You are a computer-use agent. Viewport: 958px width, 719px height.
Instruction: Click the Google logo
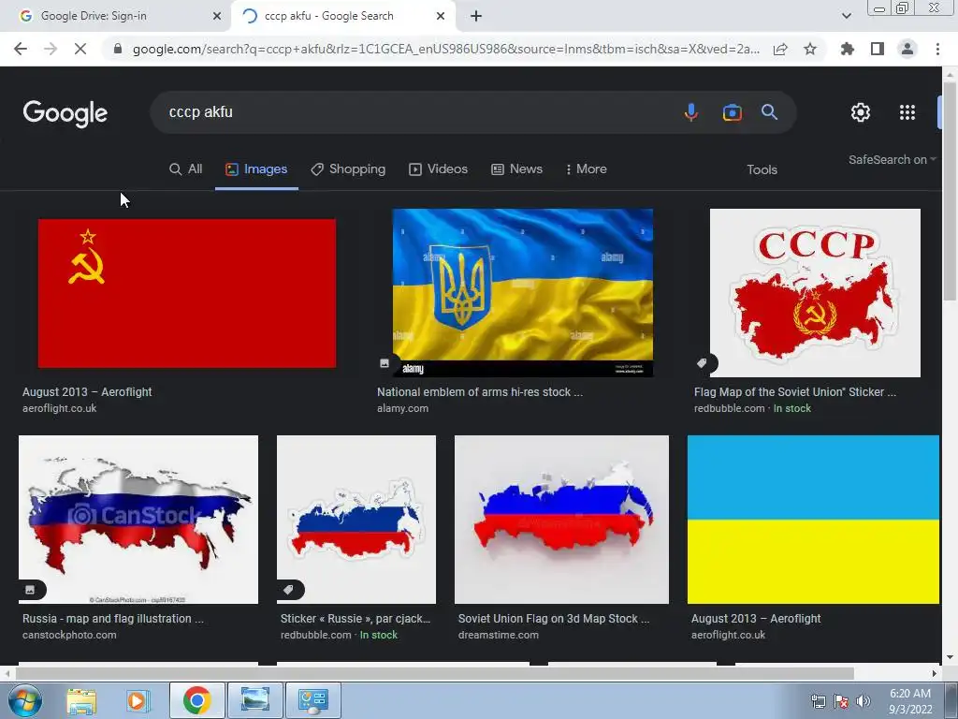(65, 113)
